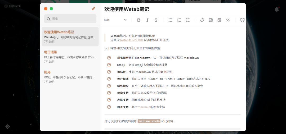Image resolution: width=286 pixels, height=134 pixels.
Task: Insert a task checklist
Action: 188,20
